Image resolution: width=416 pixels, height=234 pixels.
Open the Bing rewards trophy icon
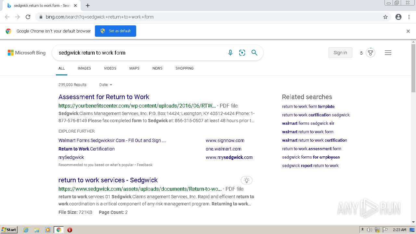(x=370, y=53)
